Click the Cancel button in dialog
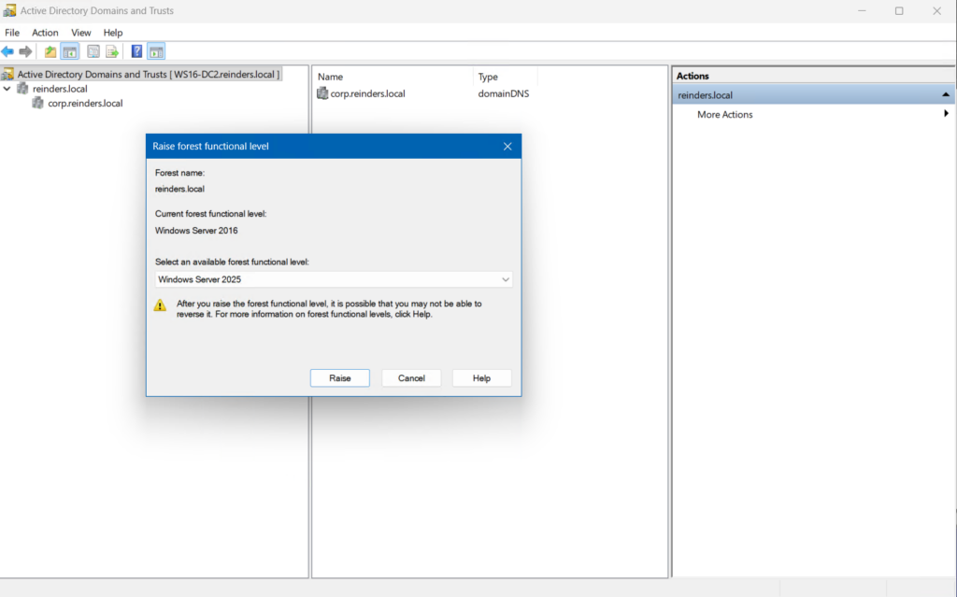Screen dimensions: 957x597 (411, 378)
